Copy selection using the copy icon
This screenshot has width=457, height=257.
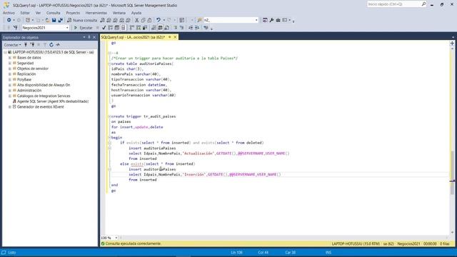[143, 20]
